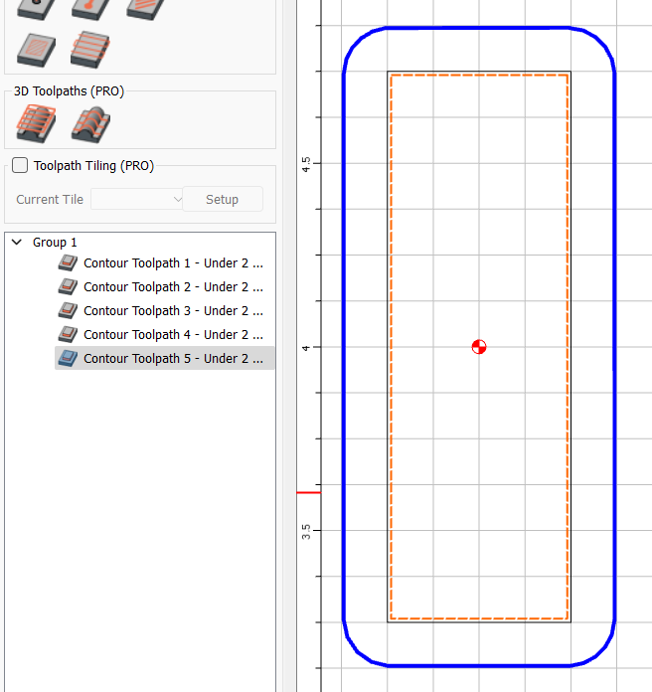Click the red origin marker on canvas

coord(479,347)
